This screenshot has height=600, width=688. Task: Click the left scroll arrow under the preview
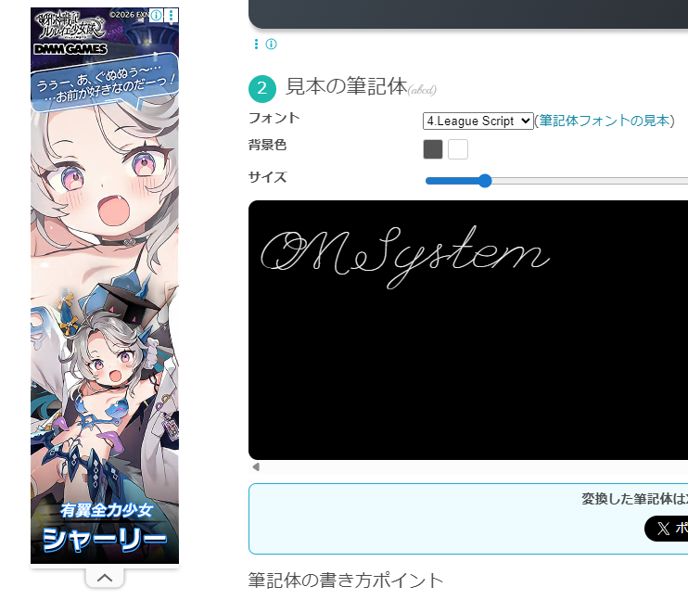(x=256, y=467)
